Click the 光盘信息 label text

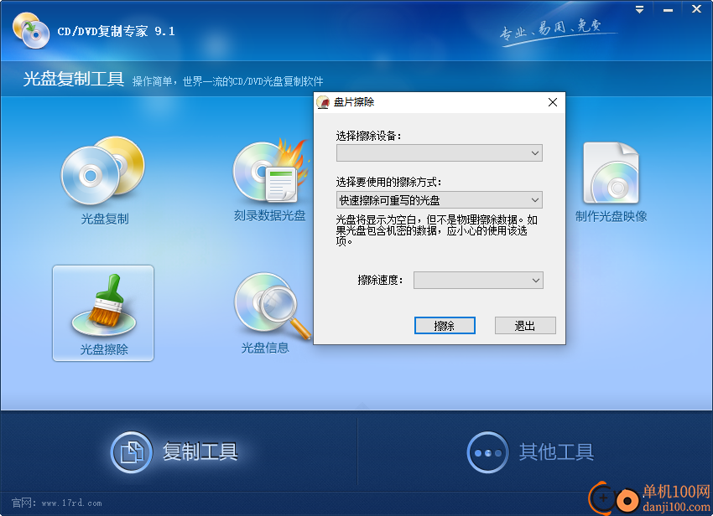tap(265, 348)
